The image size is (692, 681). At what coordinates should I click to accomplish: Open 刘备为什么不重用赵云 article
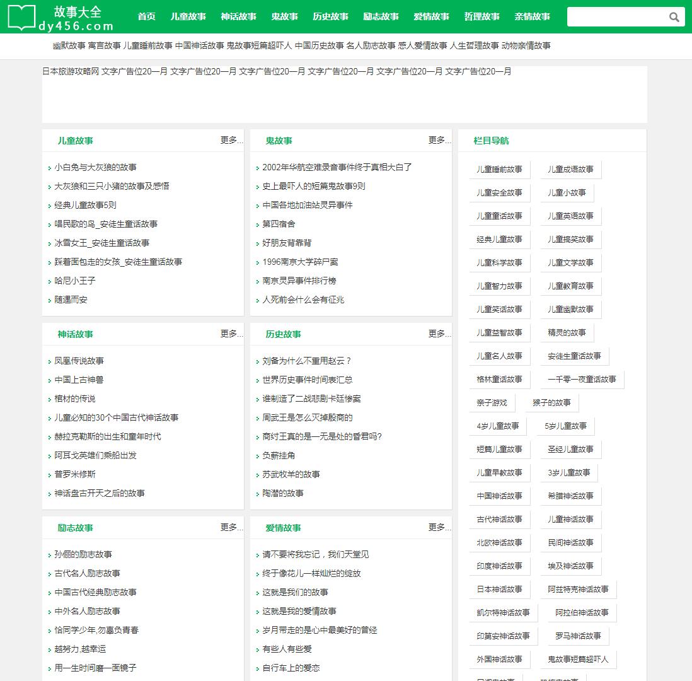click(307, 361)
